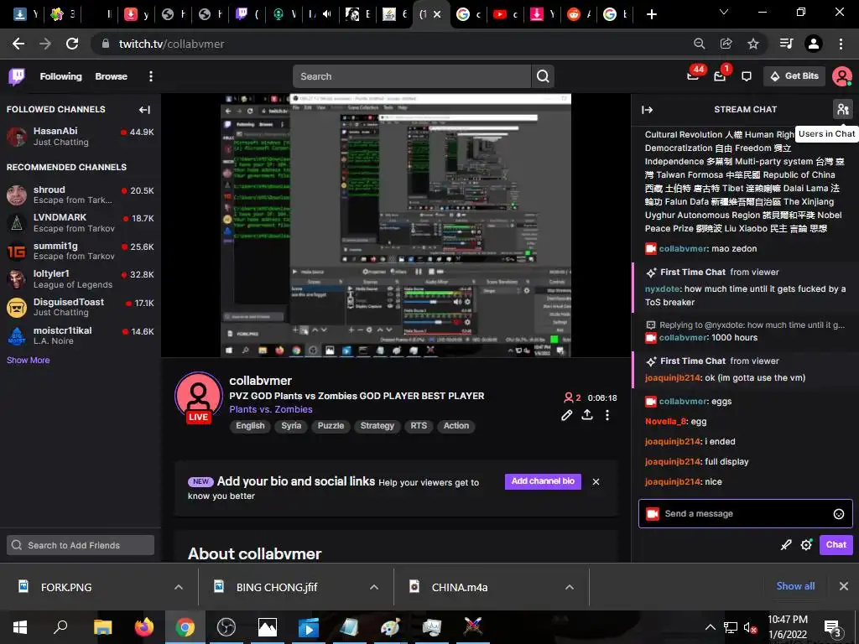Viewport: 859px width, 644px height.
Task: Share the stream via upload icon
Action: pyautogui.click(x=586, y=415)
